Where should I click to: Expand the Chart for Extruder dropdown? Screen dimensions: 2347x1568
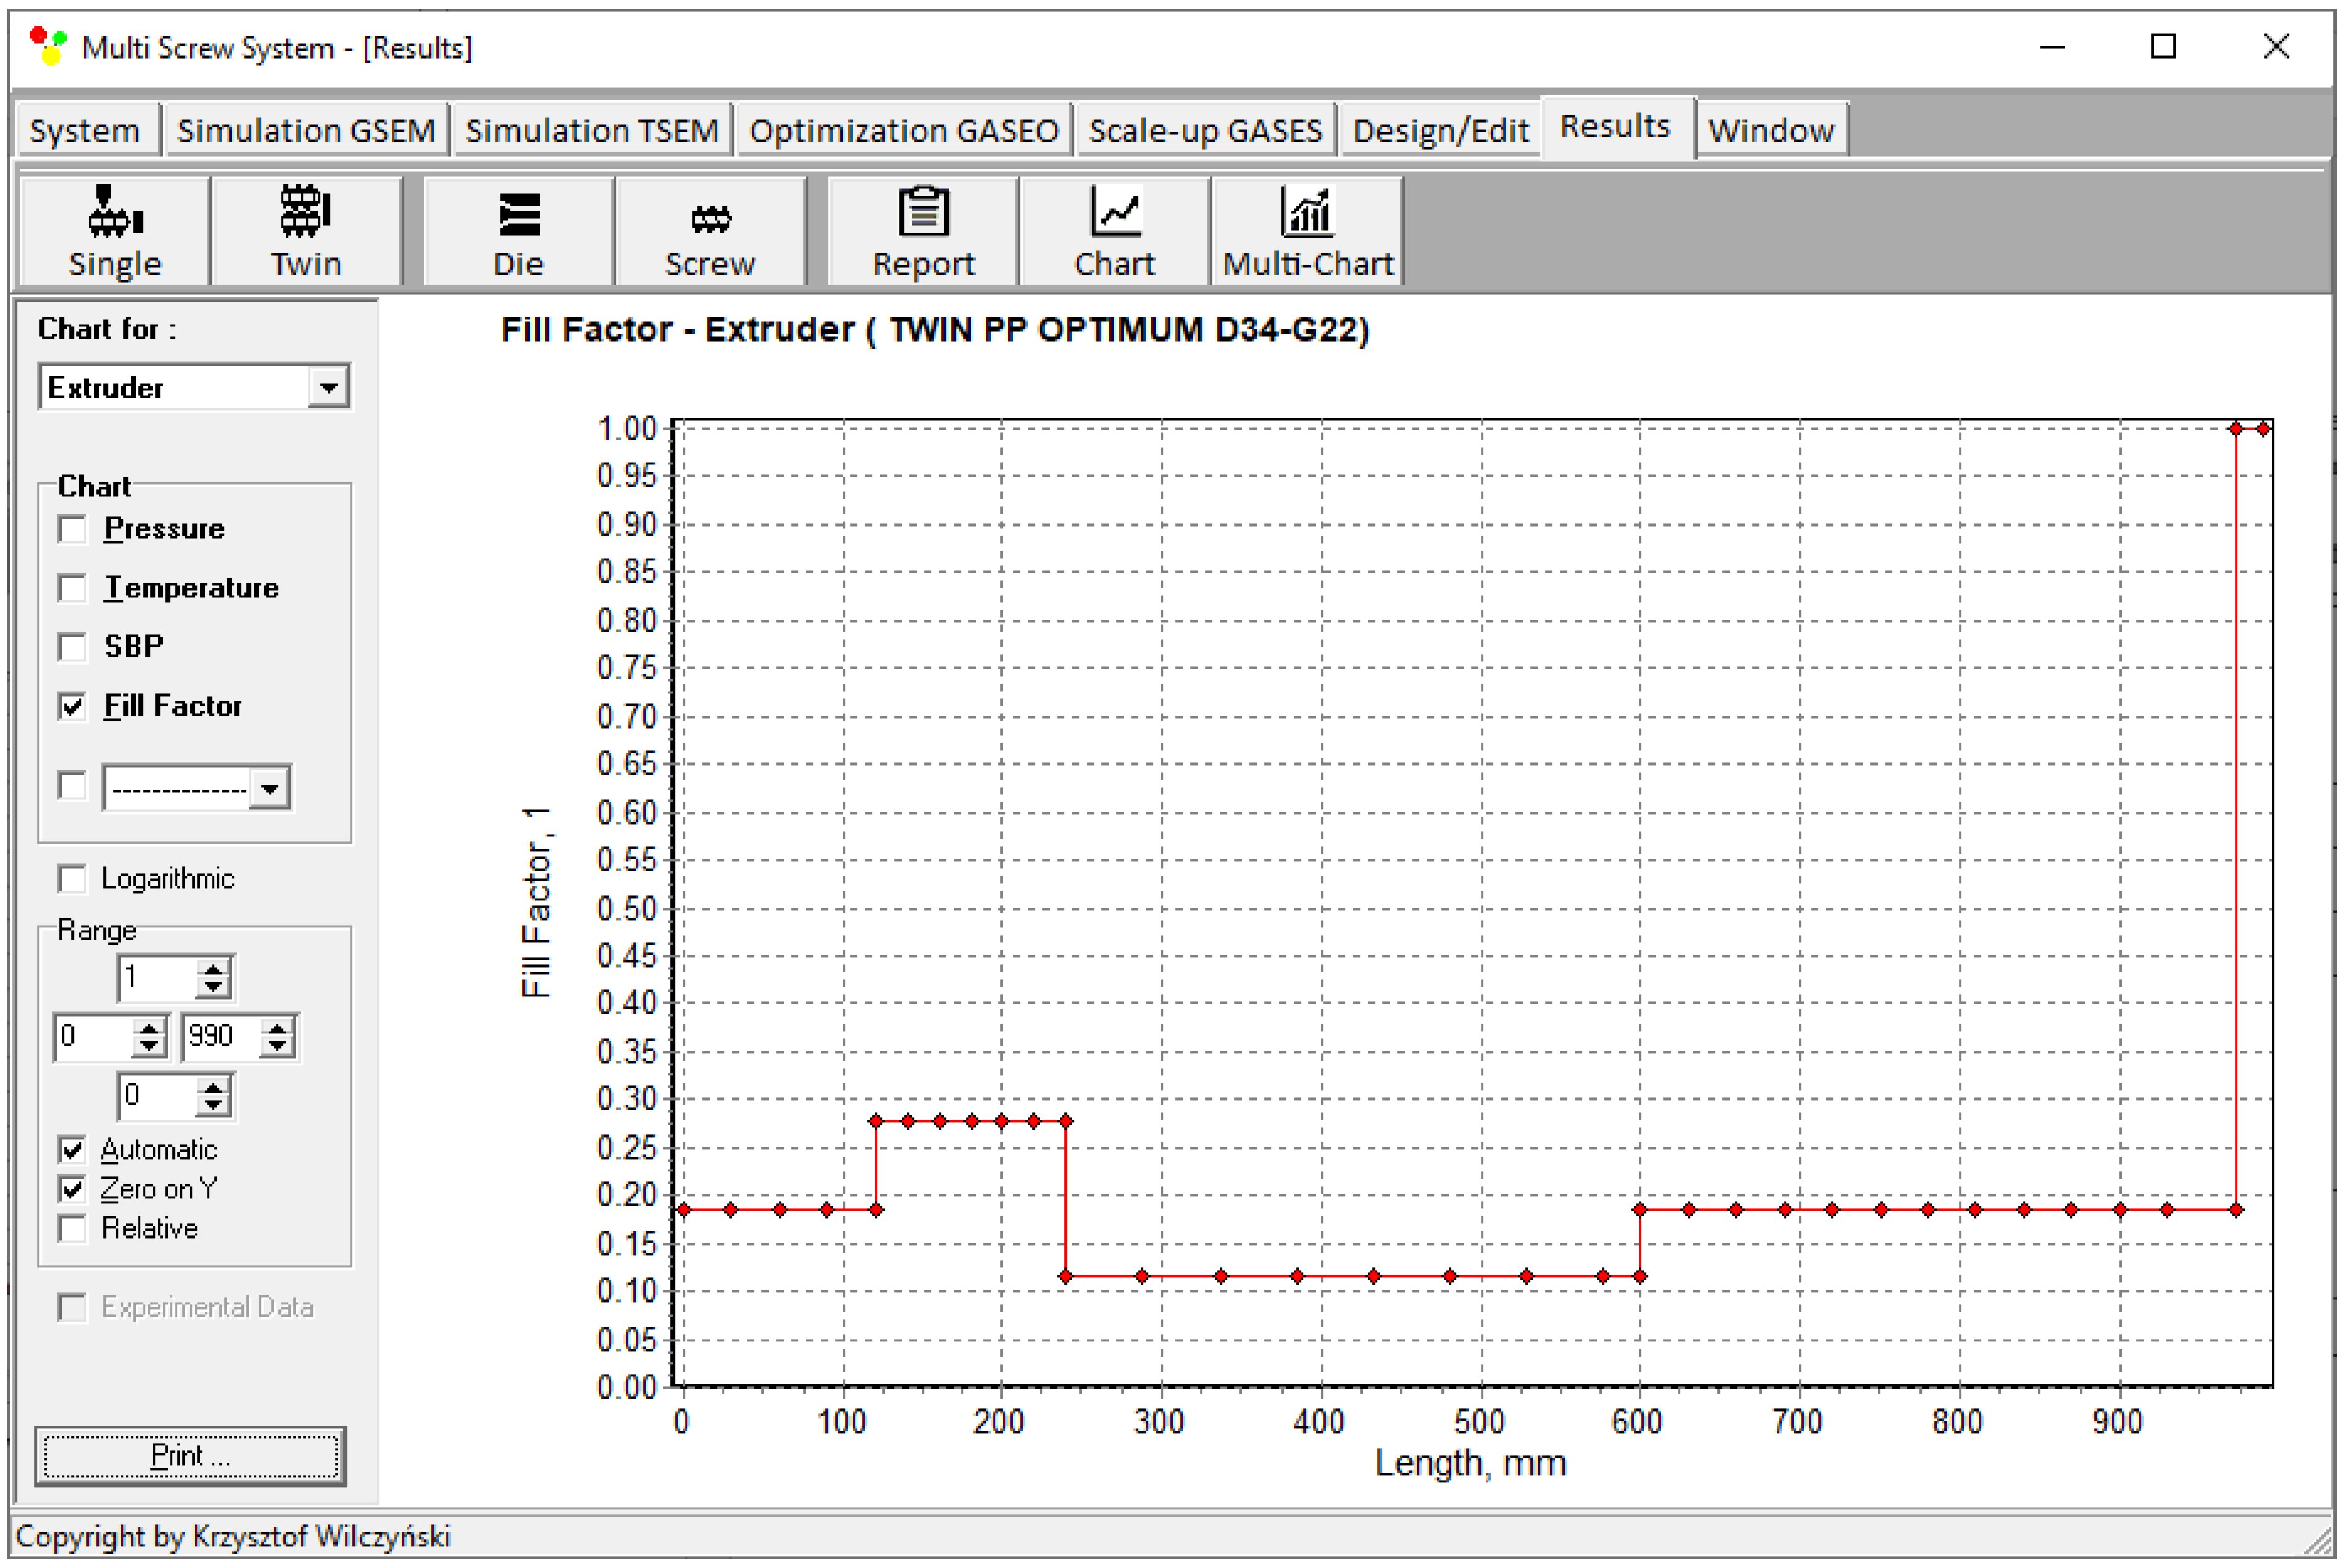(x=328, y=387)
